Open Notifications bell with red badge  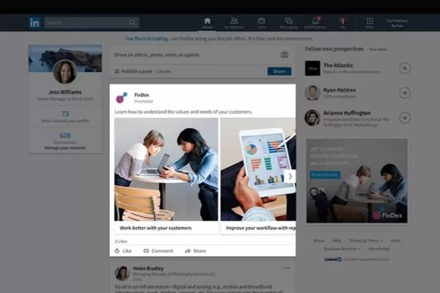pos(315,23)
